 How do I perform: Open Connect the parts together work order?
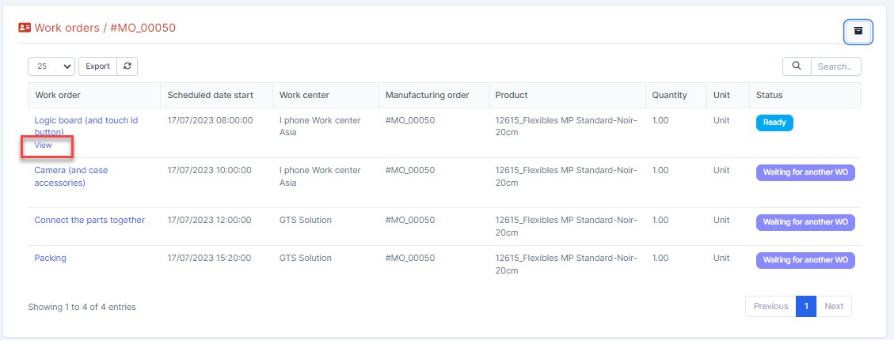click(x=89, y=221)
